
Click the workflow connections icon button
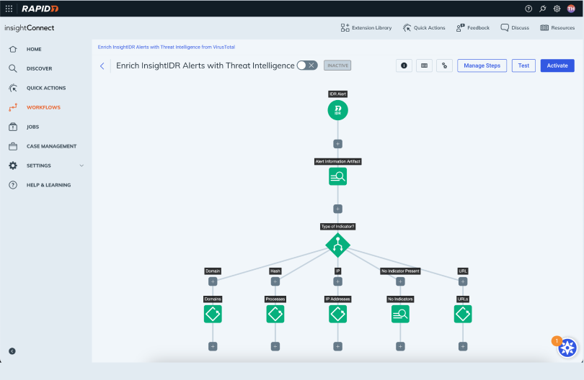(x=444, y=65)
